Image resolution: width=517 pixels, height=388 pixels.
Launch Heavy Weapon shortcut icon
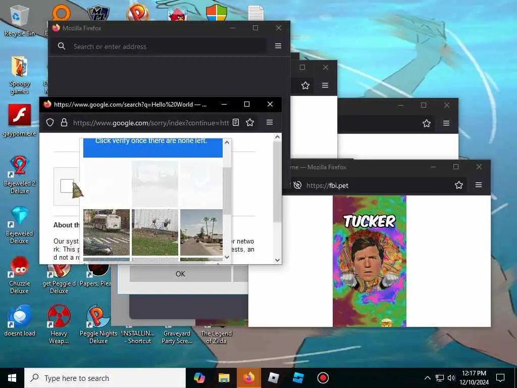pos(59,324)
